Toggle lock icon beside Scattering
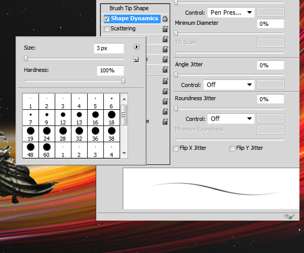 [x=165, y=29]
